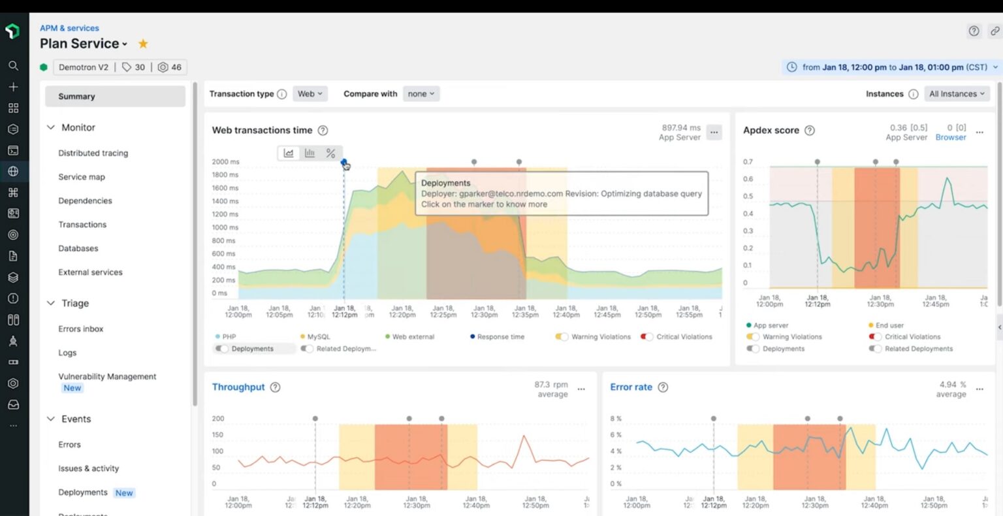1003x516 pixels.
Task: Open the All Instances dropdown
Action: 957,93
